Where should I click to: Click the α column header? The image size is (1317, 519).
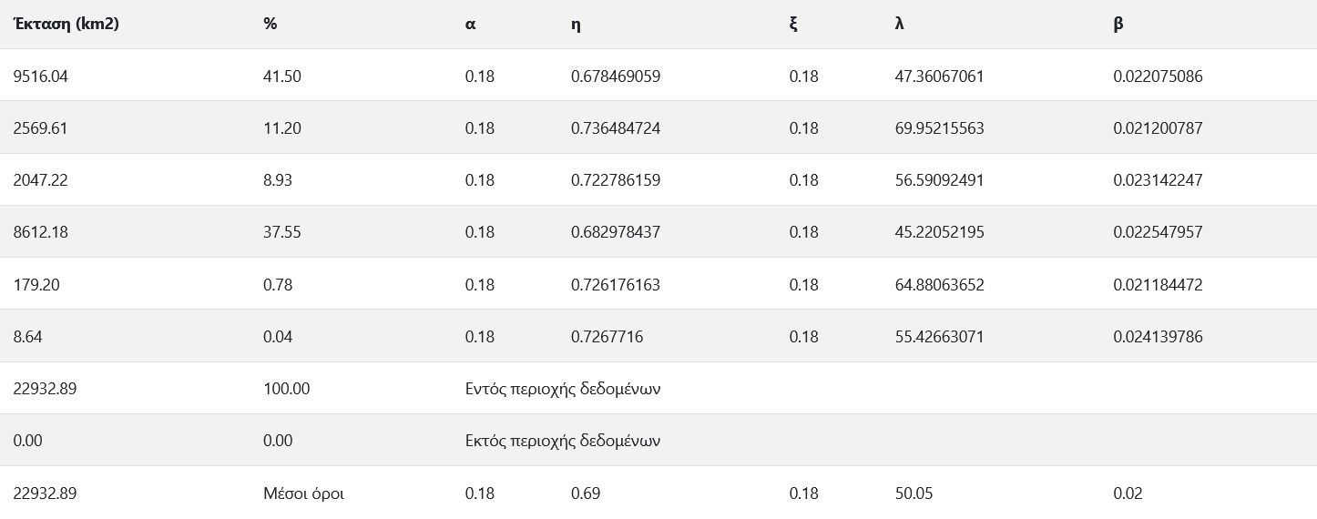(470, 24)
